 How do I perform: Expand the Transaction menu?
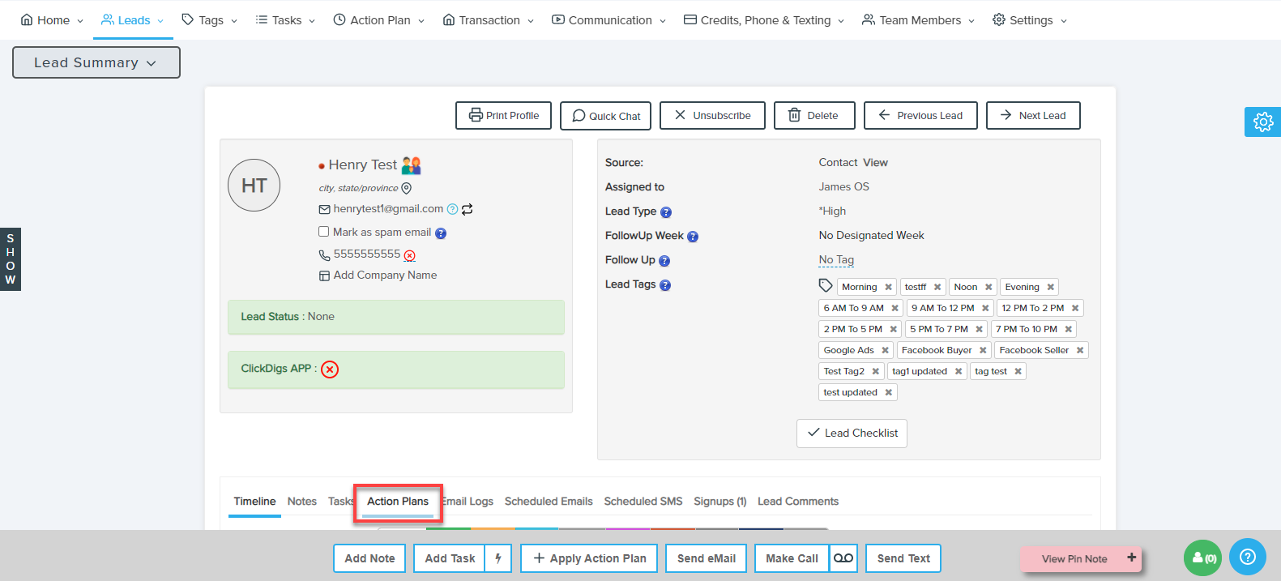click(x=489, y=20)
